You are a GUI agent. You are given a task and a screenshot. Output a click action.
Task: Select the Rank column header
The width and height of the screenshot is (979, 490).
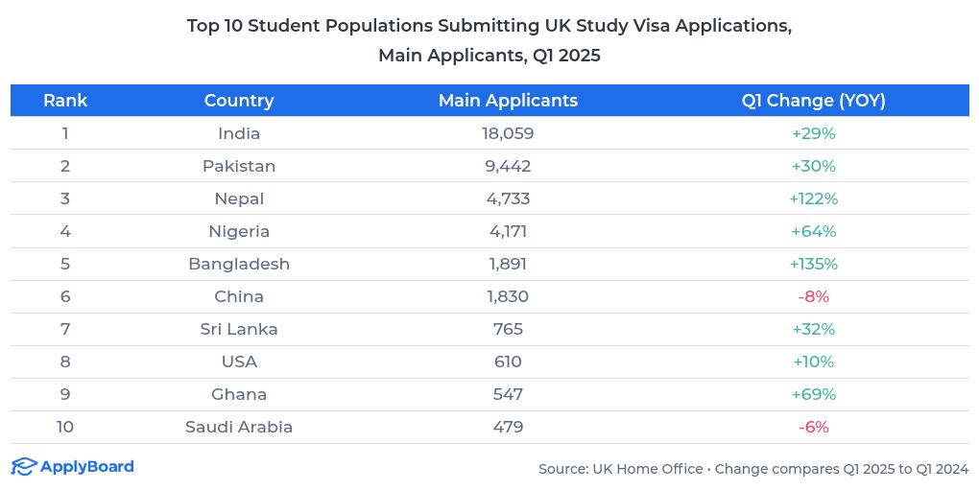click(x=65, y=101)
